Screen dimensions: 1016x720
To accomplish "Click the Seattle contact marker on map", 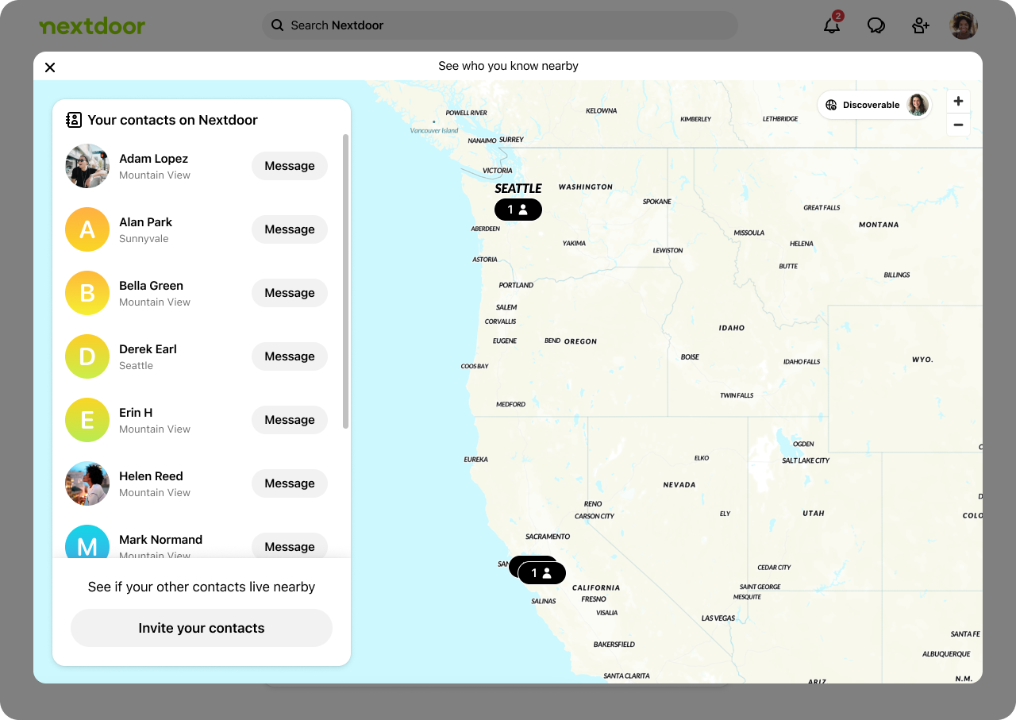I will (x=518, y=210).
